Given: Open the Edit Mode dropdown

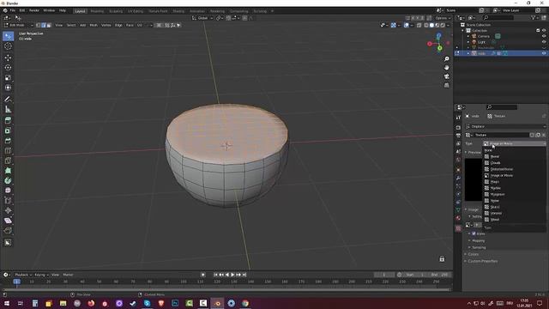Looking at the screenshot, I should point(19,25).
